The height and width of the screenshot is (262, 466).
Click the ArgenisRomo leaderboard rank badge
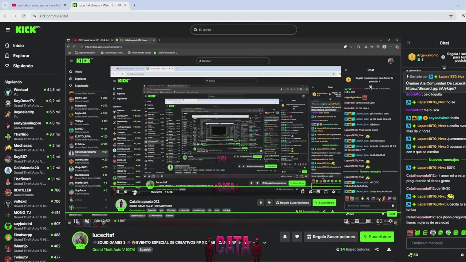[412, 57]
